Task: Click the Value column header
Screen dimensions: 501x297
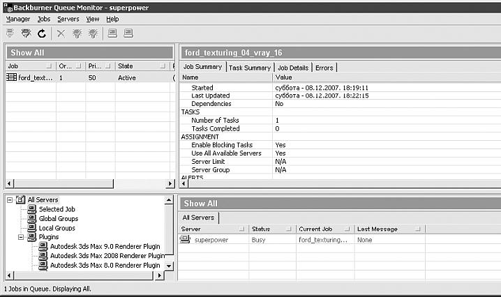Action: coord(387,77)
